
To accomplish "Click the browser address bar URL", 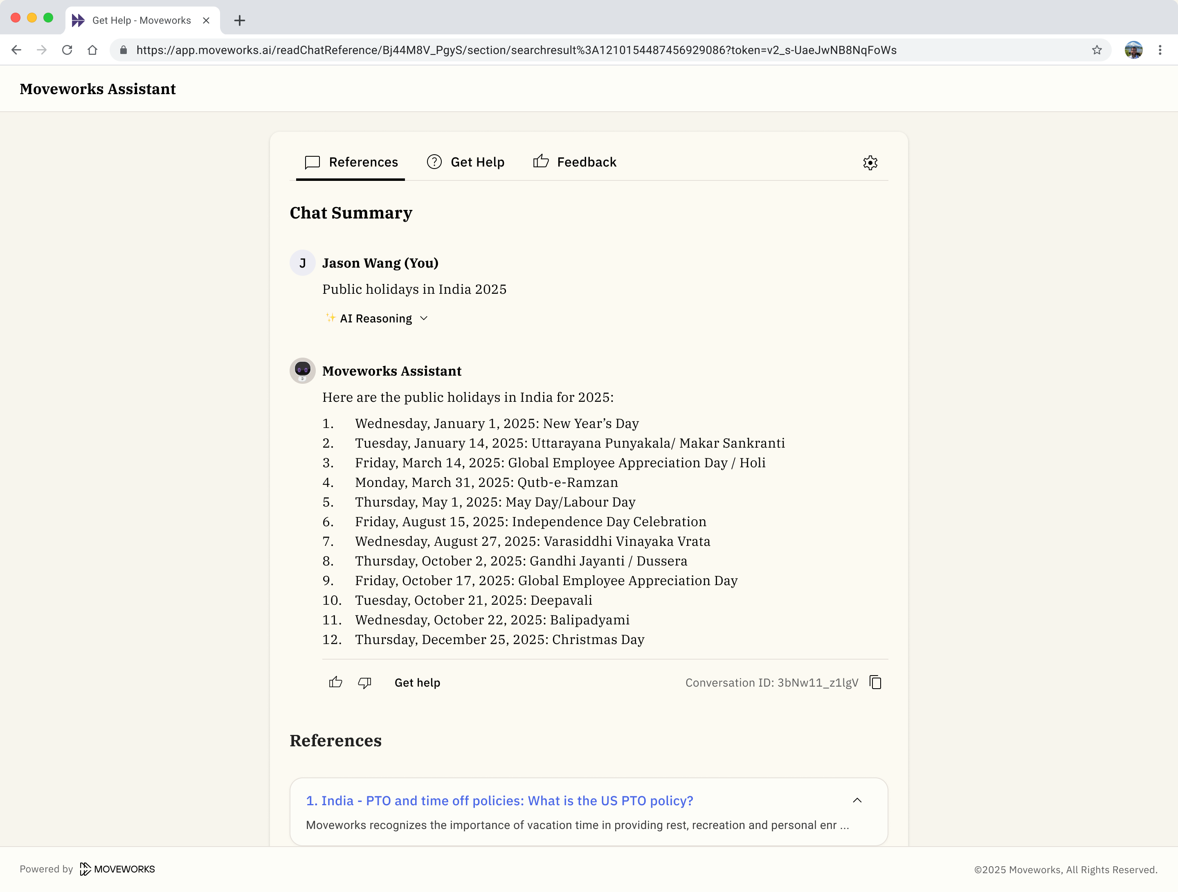I will pos(515,50).
